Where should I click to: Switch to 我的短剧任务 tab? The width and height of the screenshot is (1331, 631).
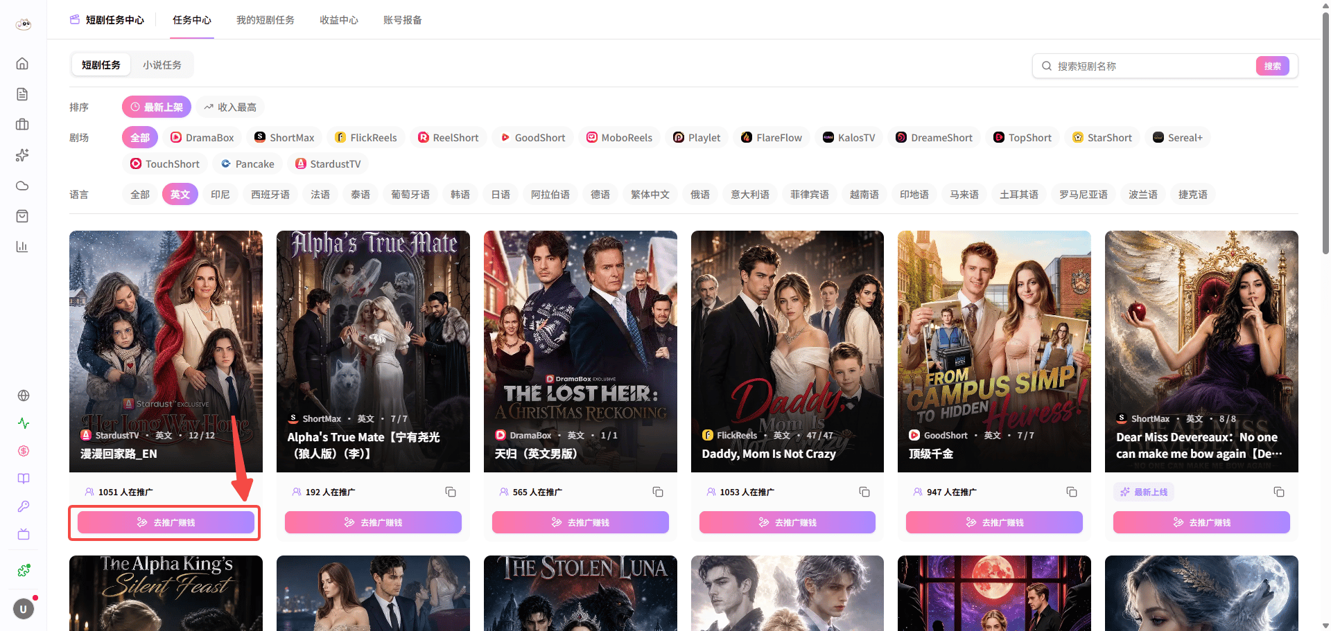(x=266, y=20)
